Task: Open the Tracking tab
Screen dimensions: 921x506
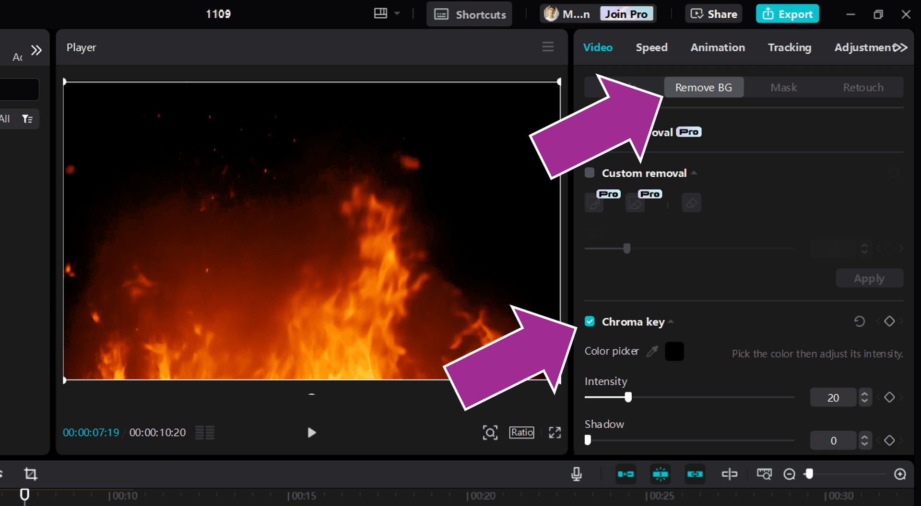Action: 790,47
